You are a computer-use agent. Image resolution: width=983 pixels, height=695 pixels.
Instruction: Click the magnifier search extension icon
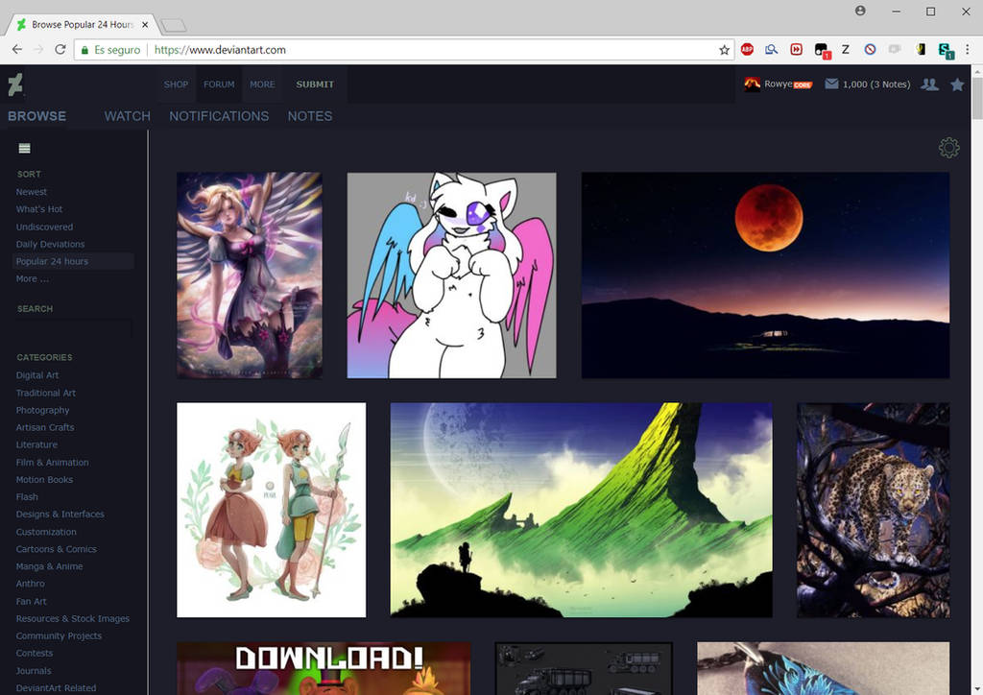coord(771,50)
